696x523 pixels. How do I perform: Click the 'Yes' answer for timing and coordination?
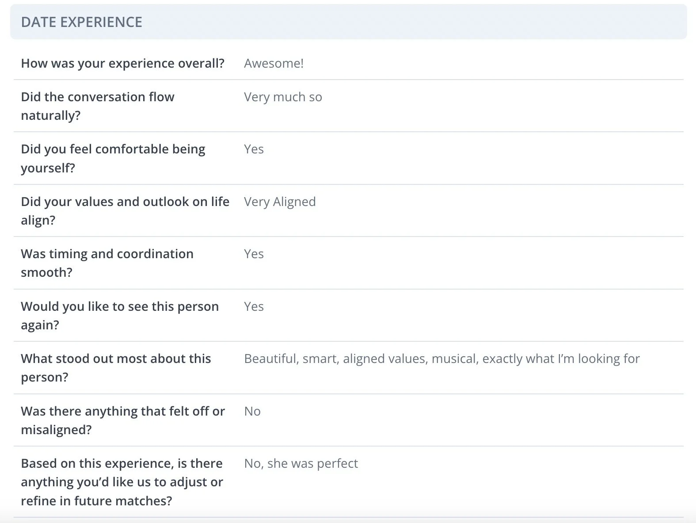254,254
